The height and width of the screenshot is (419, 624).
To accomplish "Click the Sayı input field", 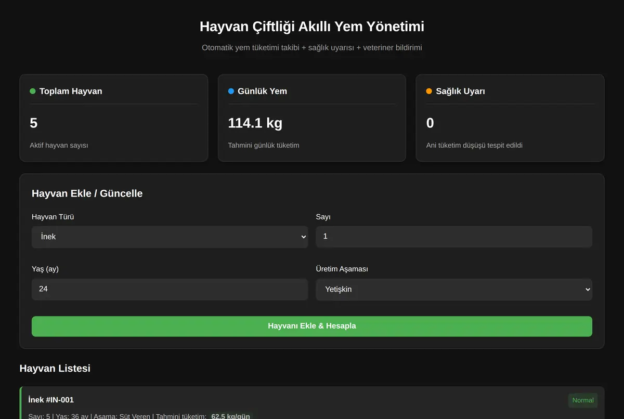I will pyautogui.click(x=454, y=237).
